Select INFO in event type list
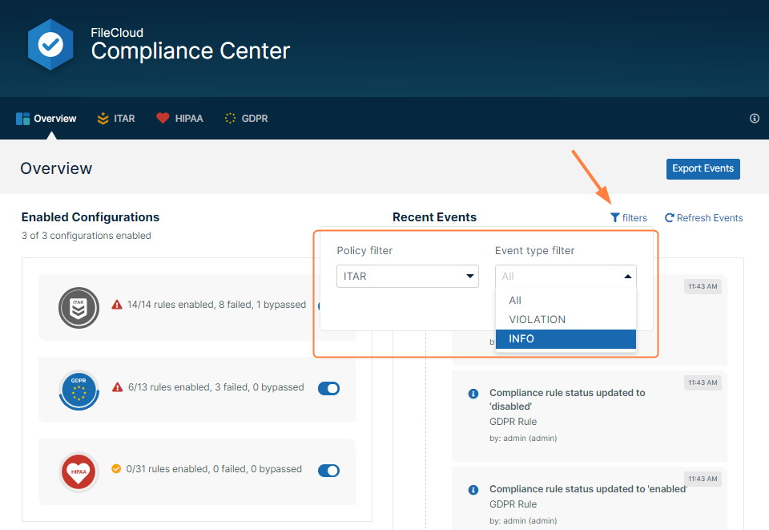Image resolution: width=769 pixels, height=530 pixels. pyautogui.click(x=566, y=338)
